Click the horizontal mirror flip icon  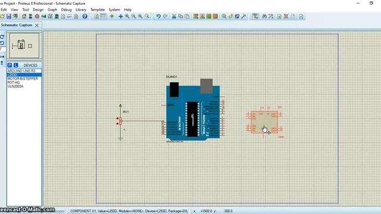point(2,57)
